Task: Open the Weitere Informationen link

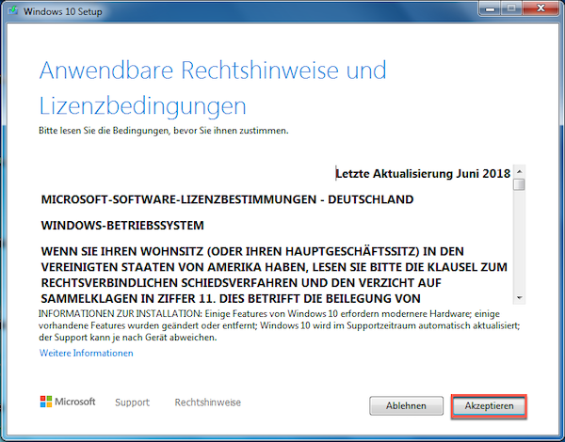Action: click(x=86, y=353)
